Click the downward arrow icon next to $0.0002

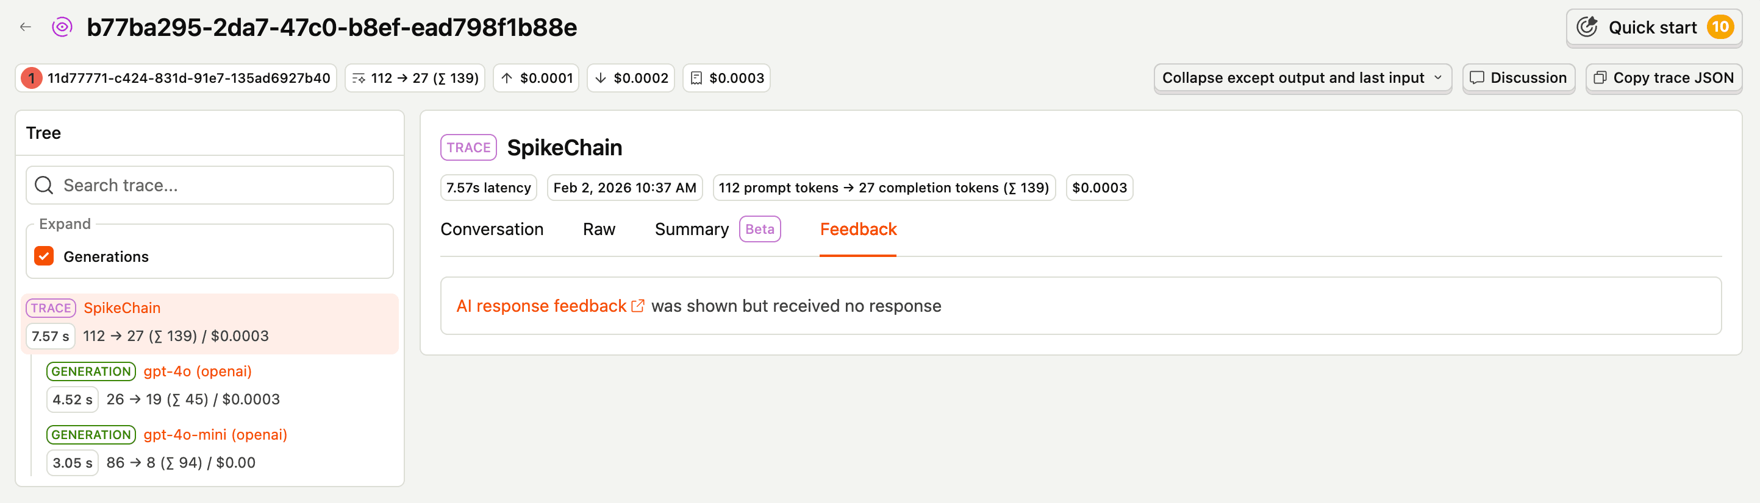click(x=600, y=77)
